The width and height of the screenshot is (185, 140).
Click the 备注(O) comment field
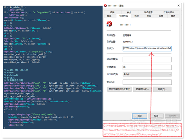tap(147, 82)
